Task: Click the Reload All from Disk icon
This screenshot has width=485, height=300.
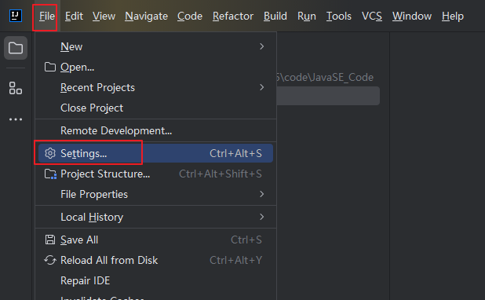Action: click(49, 260)
